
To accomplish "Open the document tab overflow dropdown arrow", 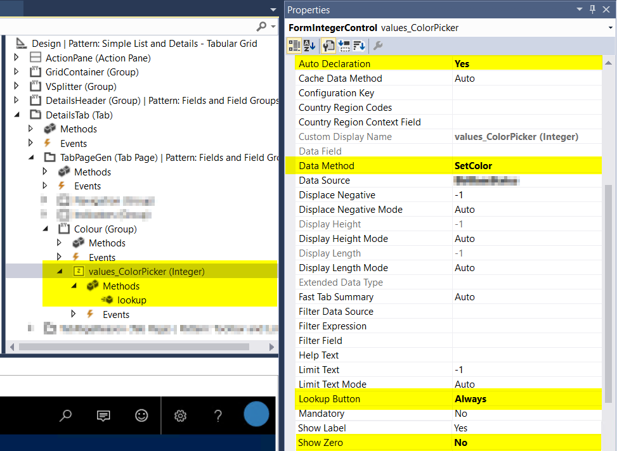I will pos(273,9).
